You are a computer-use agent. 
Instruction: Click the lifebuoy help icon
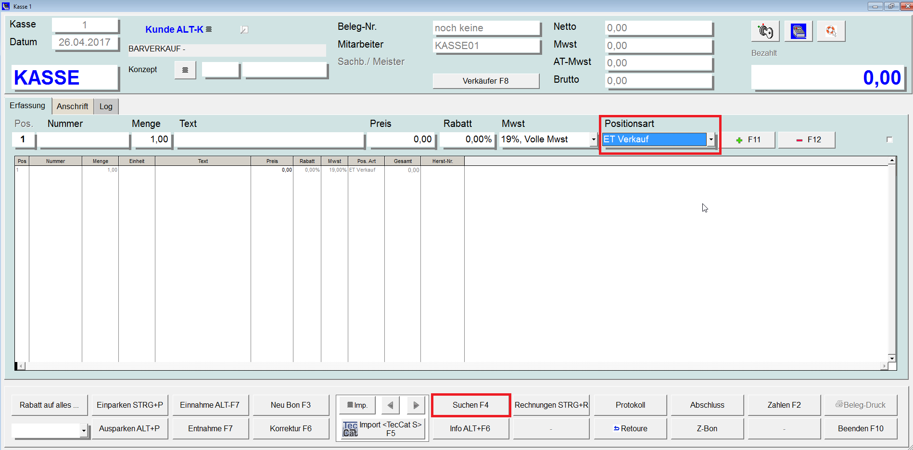[831, 31]
